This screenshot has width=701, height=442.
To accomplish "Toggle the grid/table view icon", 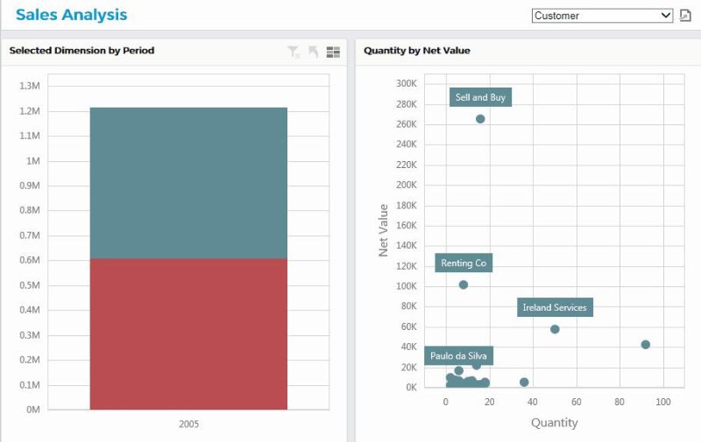I will (x=333, y=53).
